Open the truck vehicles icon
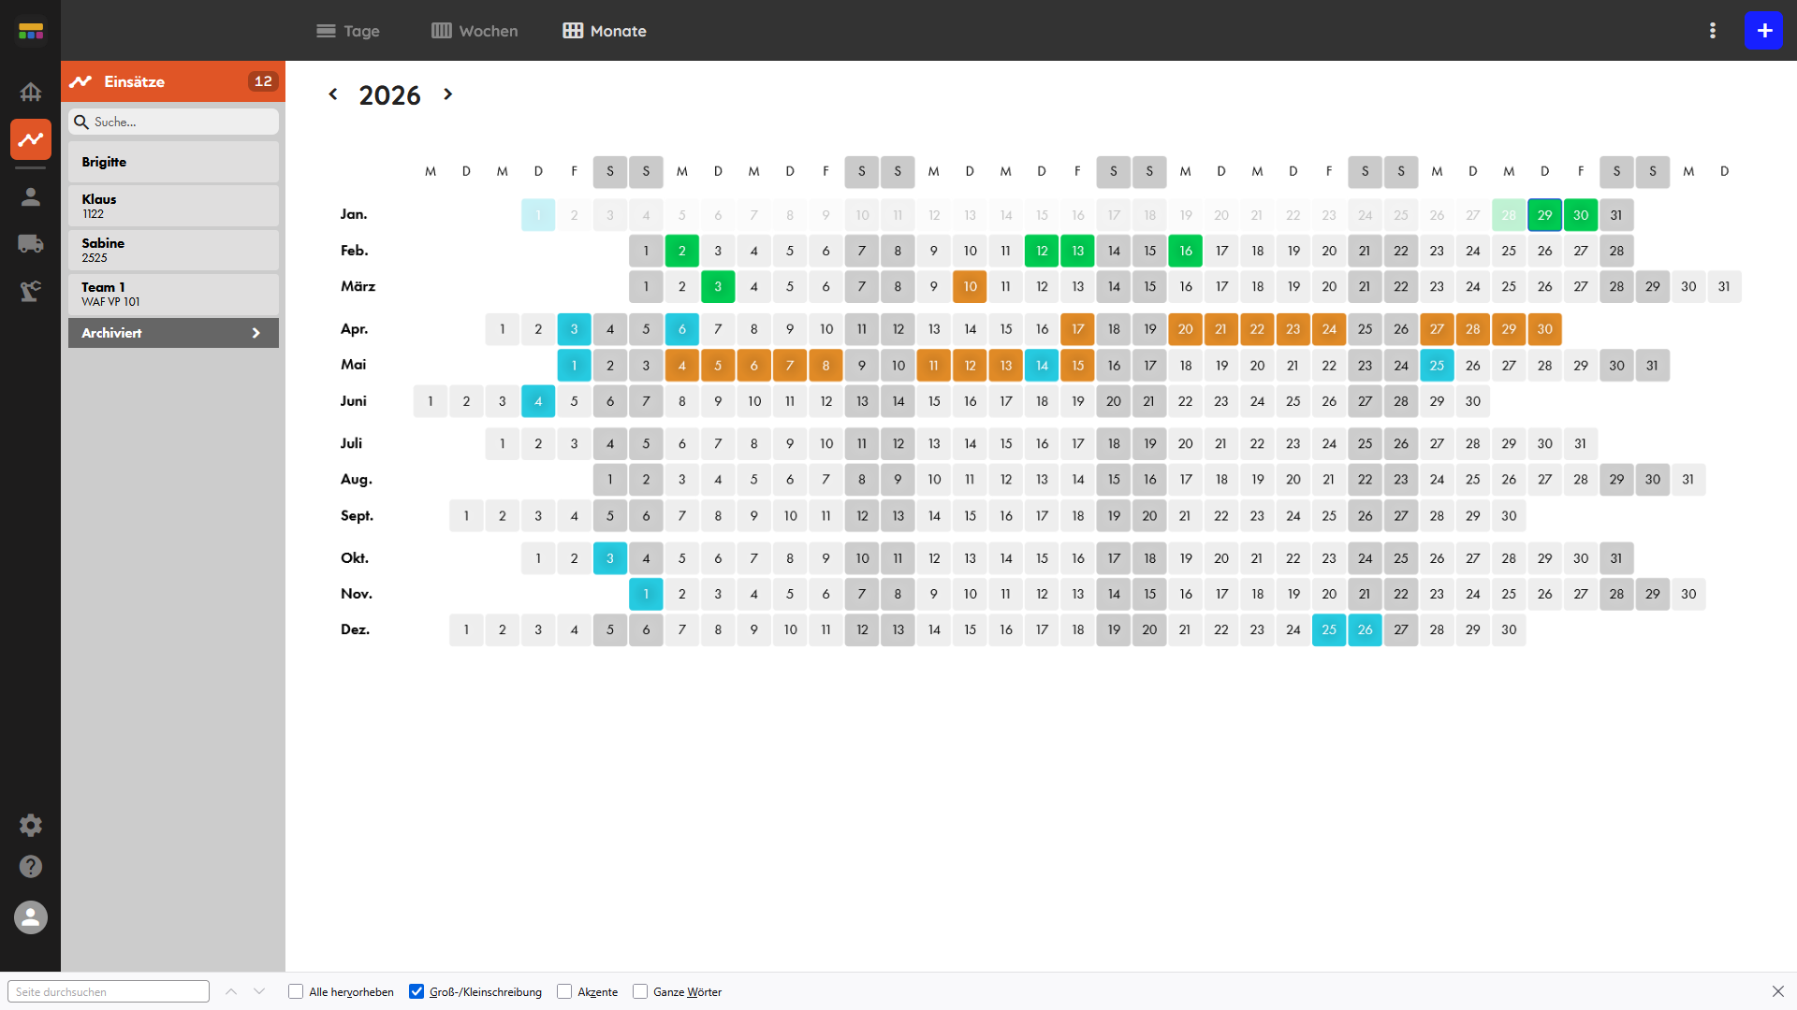1797x1010 pixels. click(31, 244)
